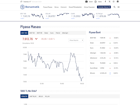Screen dimensions: 140x105
Task: Select the Altın (gr) chart tab
Action: coord(65,33)
